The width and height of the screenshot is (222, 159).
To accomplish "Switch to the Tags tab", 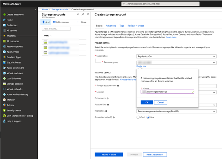I will tap(122, 26).
